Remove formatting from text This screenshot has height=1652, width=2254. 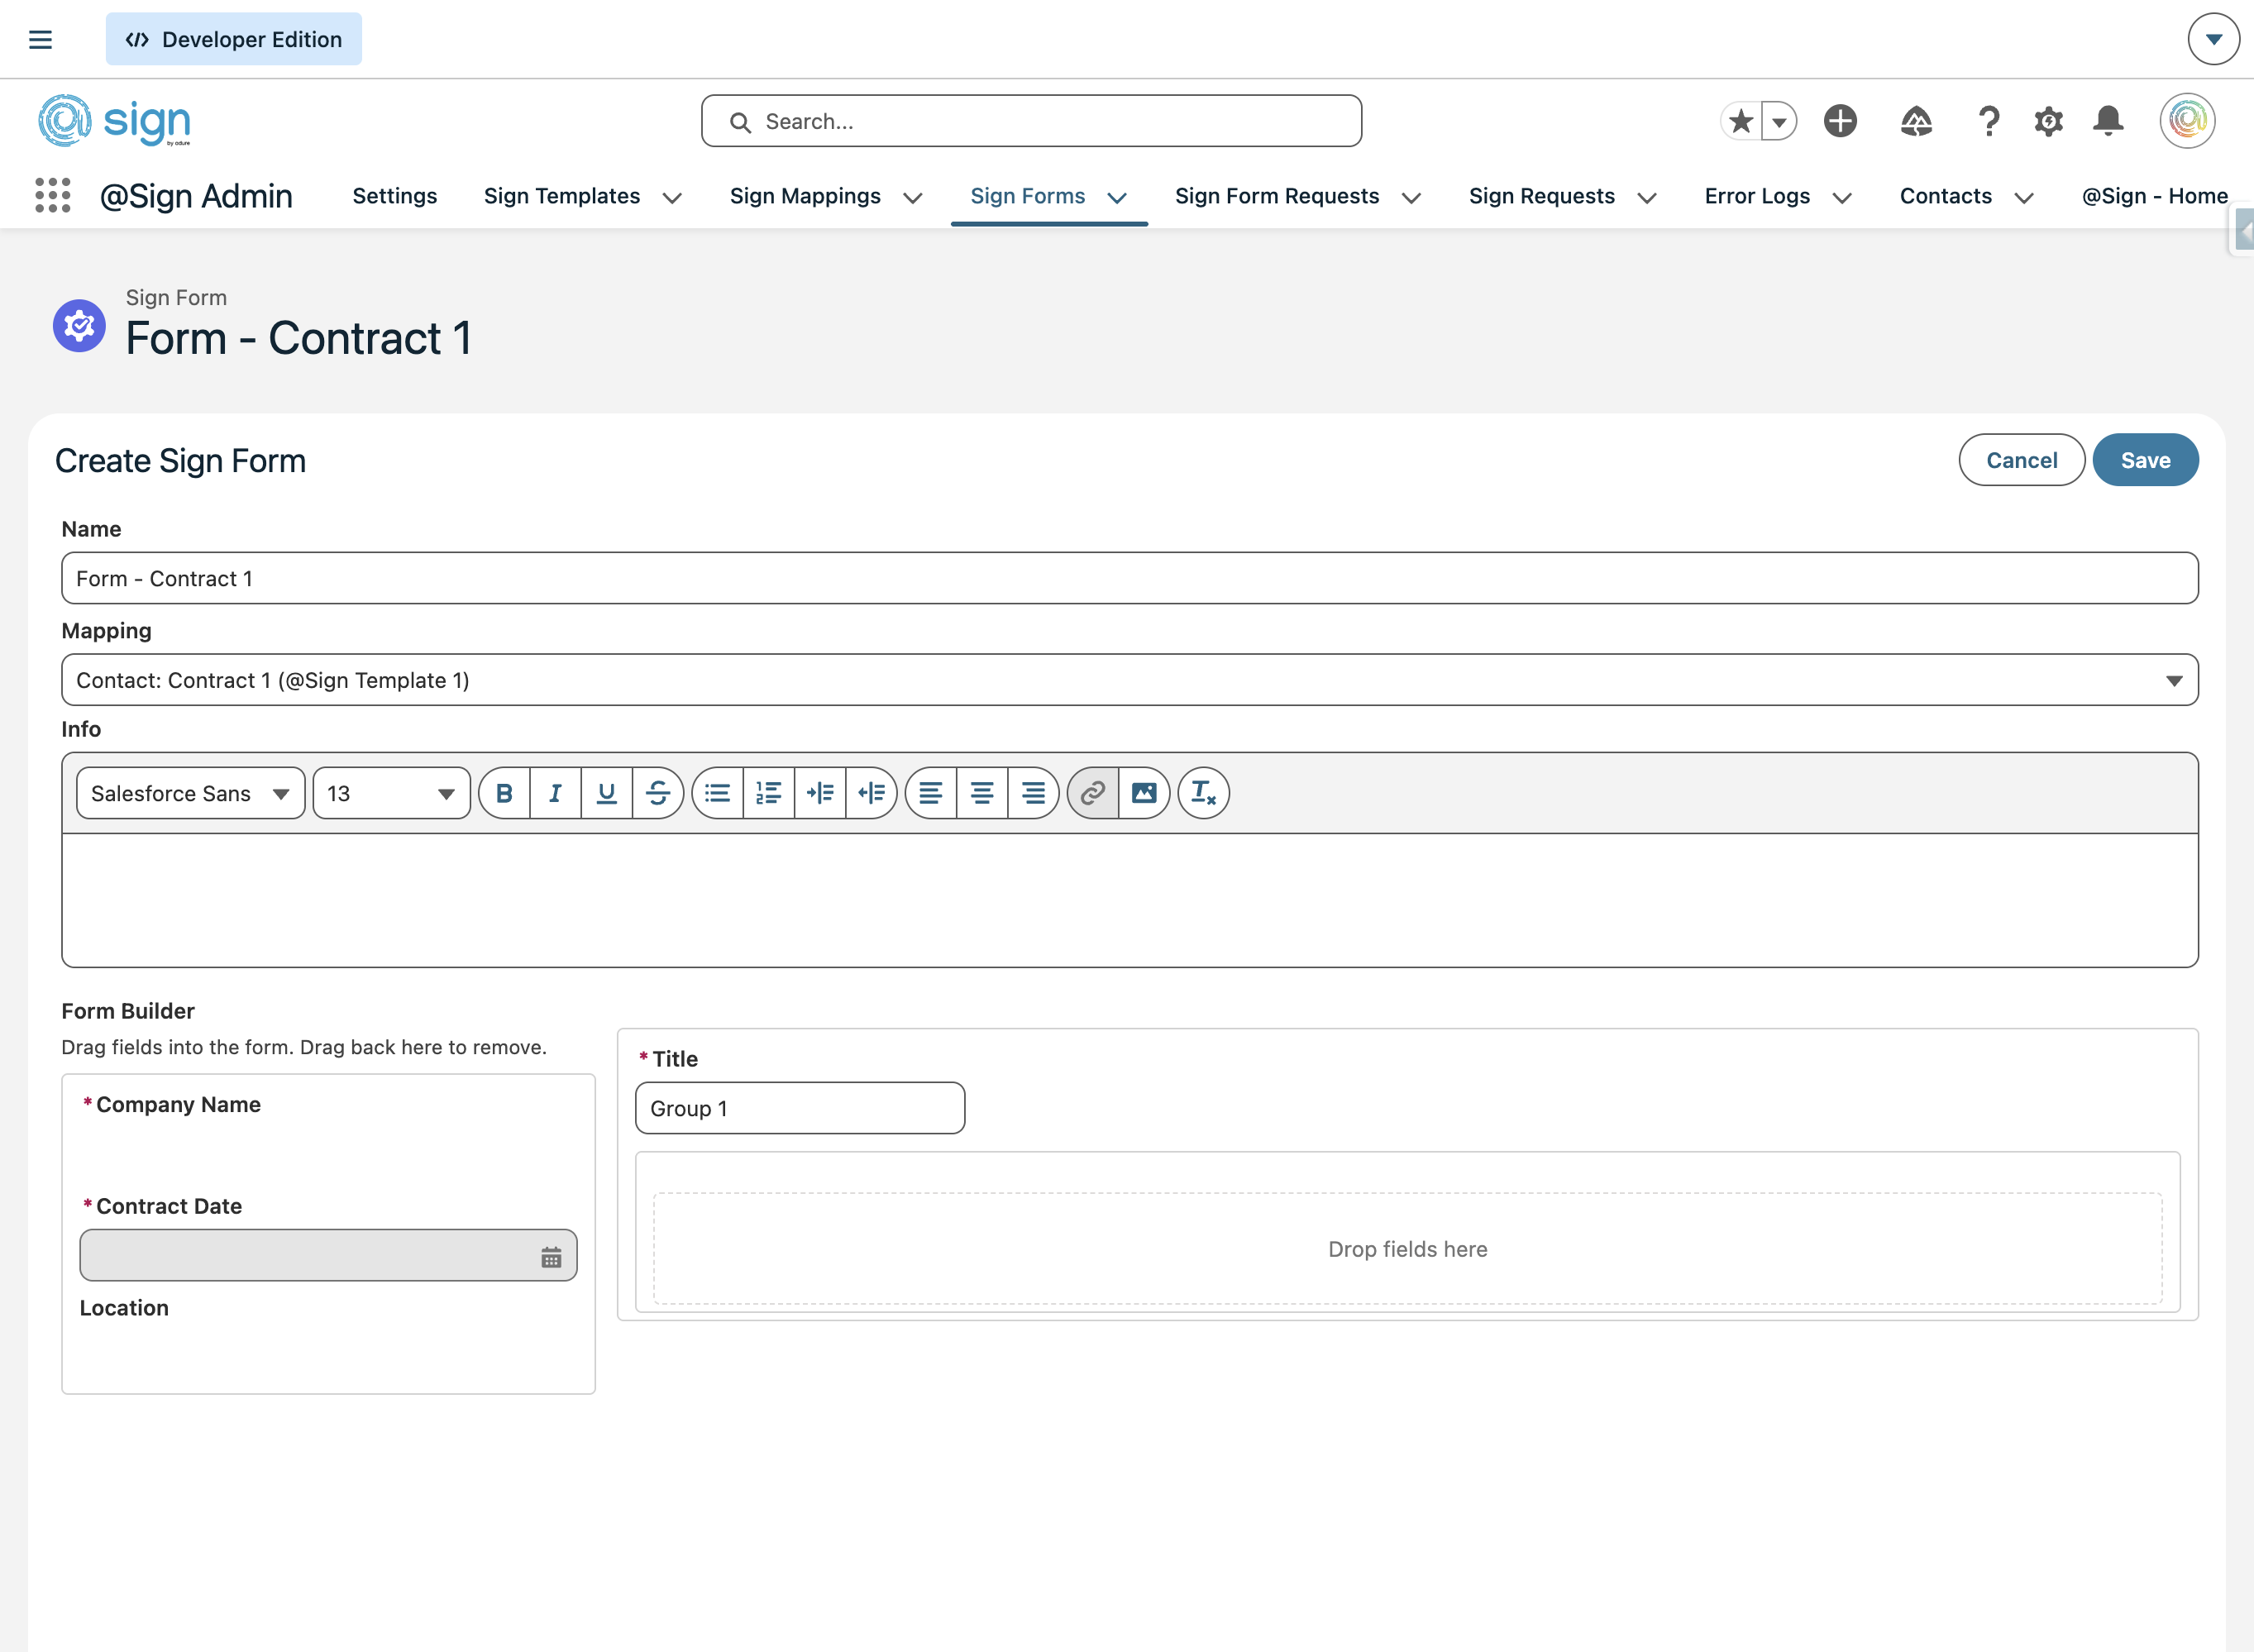tap(1203, 793)
